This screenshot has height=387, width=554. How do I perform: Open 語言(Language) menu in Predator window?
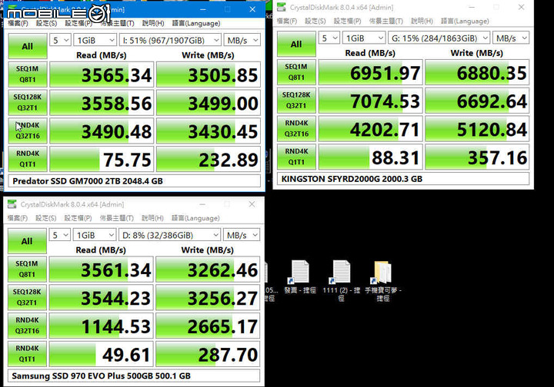click(x=196, y=23)
